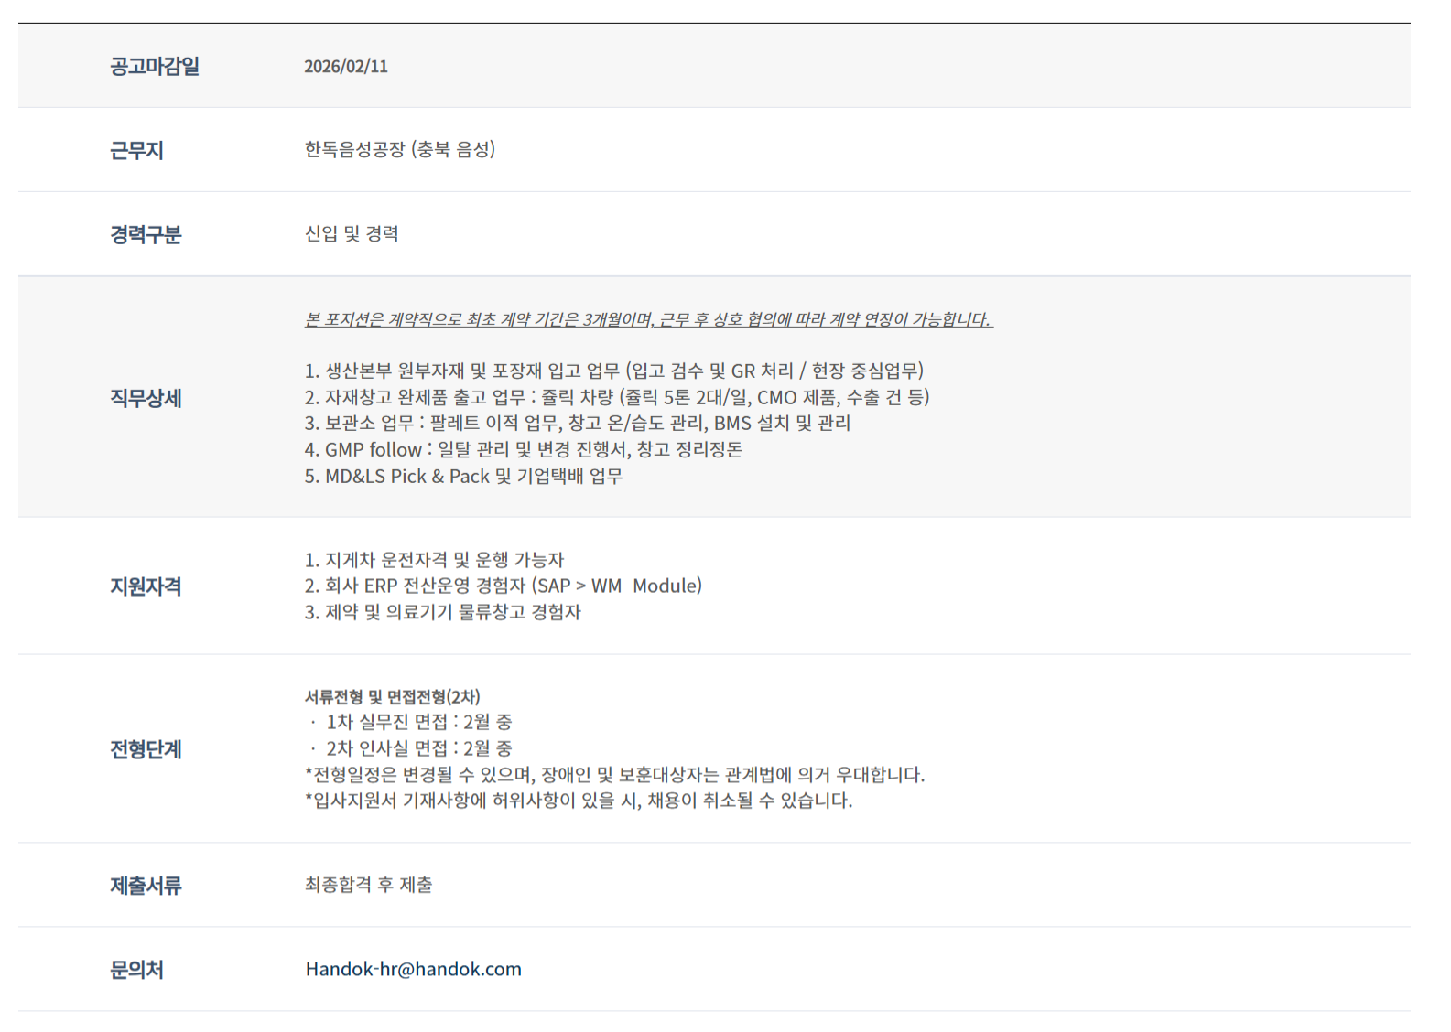Click the underlined contract period notice
The height and width of the screenshot is (1032, 1451).
click(x=647, y=319)
